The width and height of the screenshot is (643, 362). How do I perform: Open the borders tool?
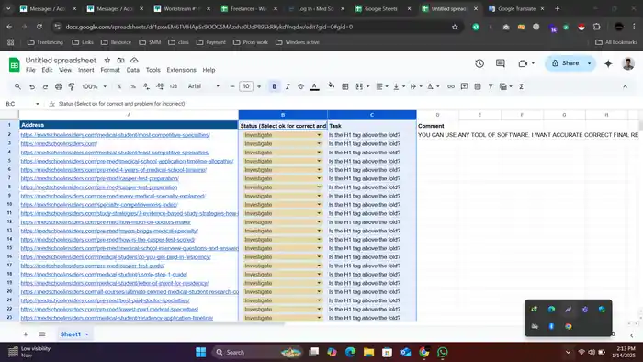[x=345, y=86]
